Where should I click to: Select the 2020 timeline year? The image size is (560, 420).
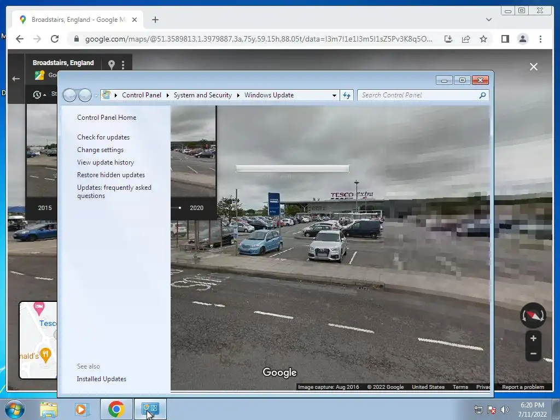click(x=196, y=208)
